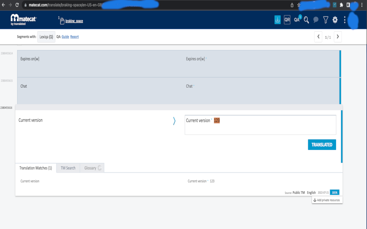Click the Current version source text
Viewport: 367px width, 229px height.
coord(30,120)
